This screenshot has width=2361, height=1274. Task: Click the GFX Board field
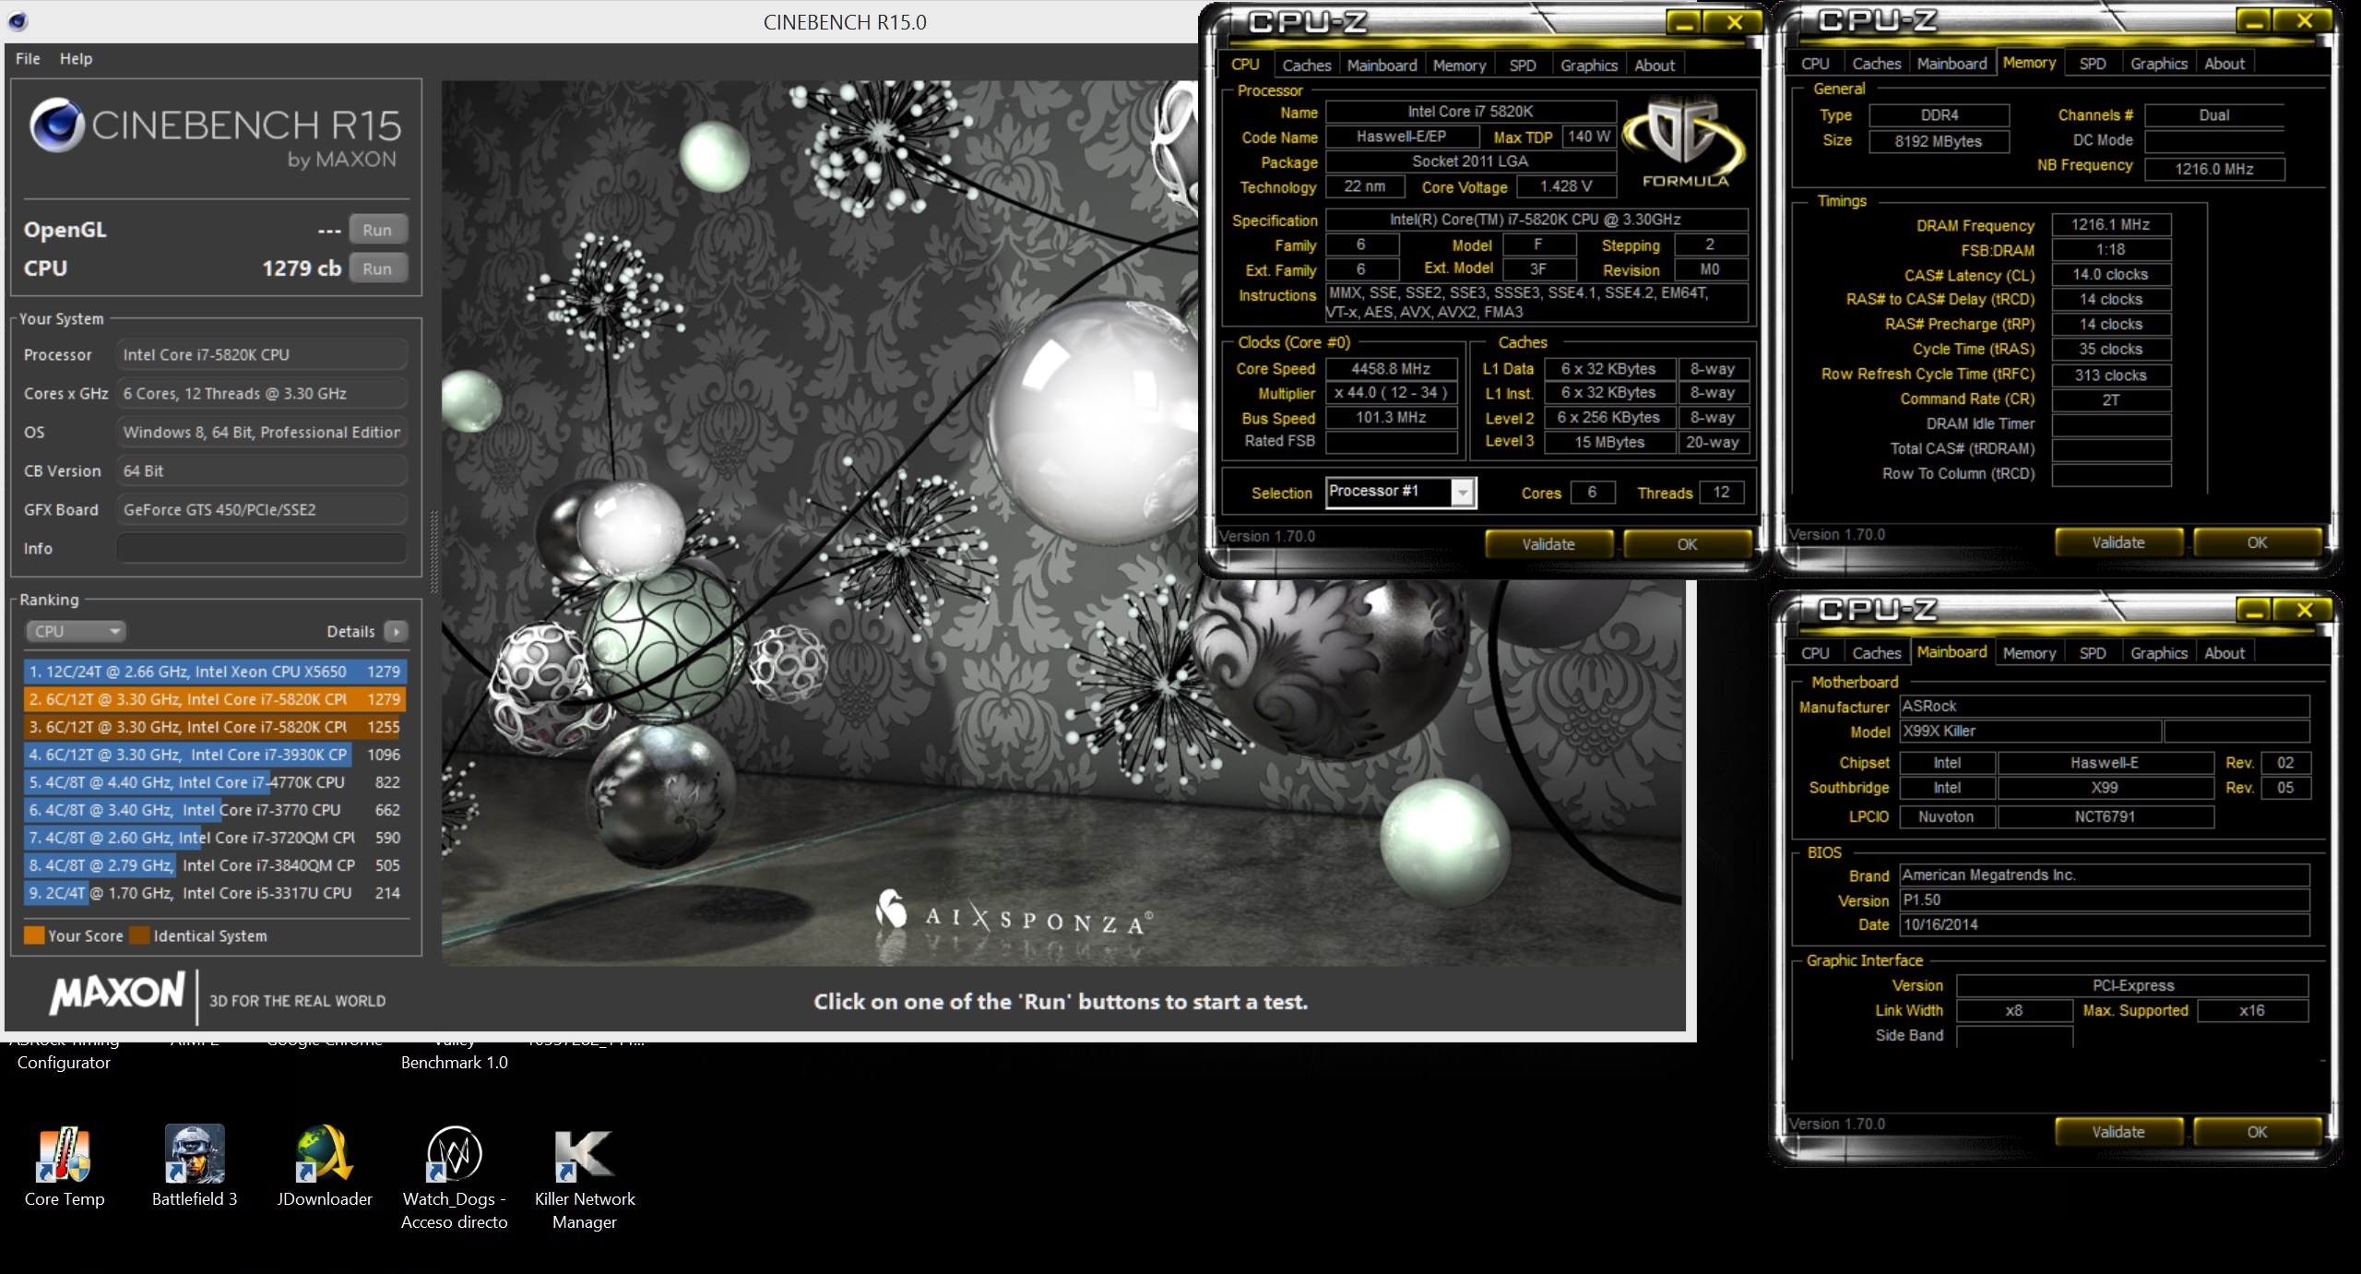coord(262,509)
